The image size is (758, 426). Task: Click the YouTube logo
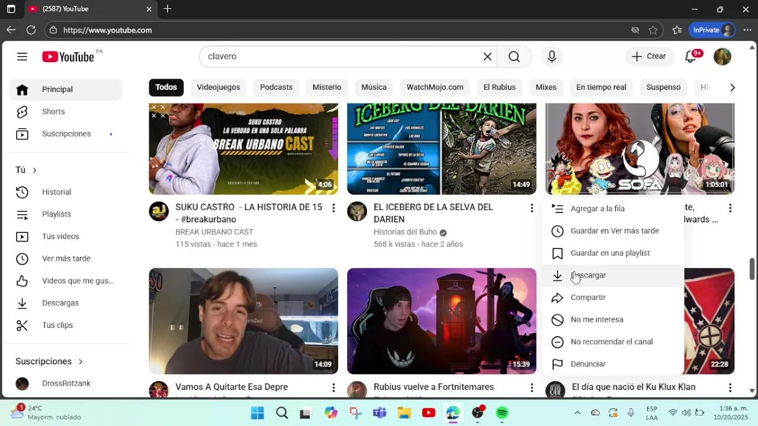[68, 57]
